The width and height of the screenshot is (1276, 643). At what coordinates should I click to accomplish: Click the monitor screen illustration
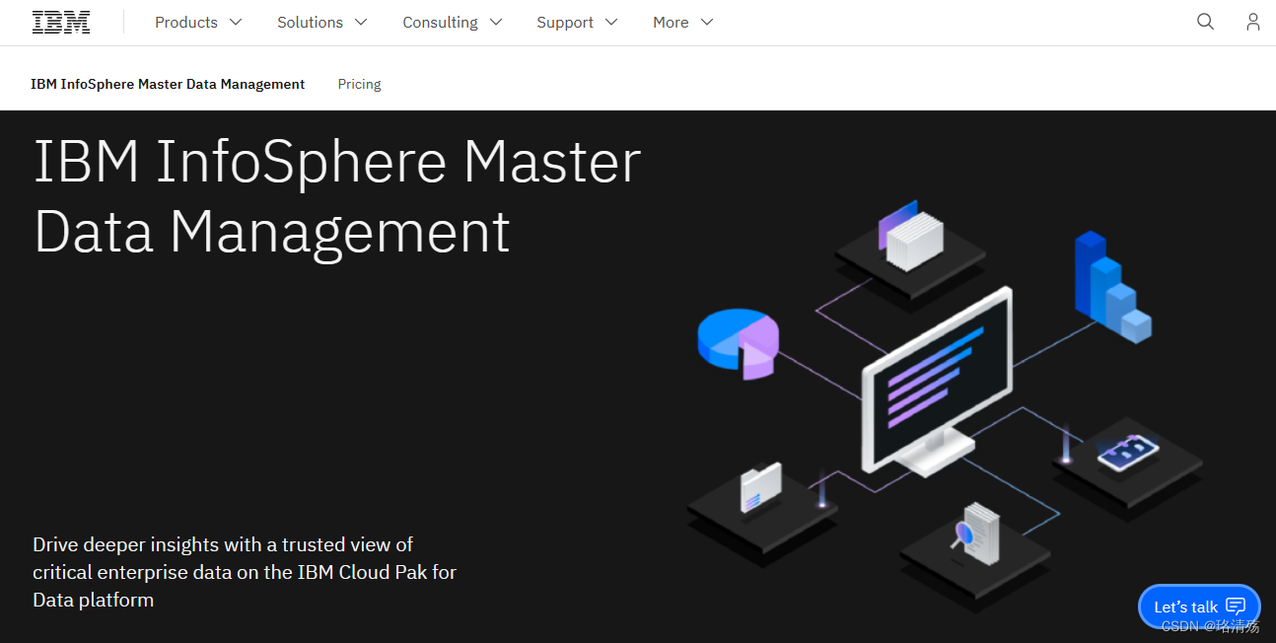(x=937, y=380)
